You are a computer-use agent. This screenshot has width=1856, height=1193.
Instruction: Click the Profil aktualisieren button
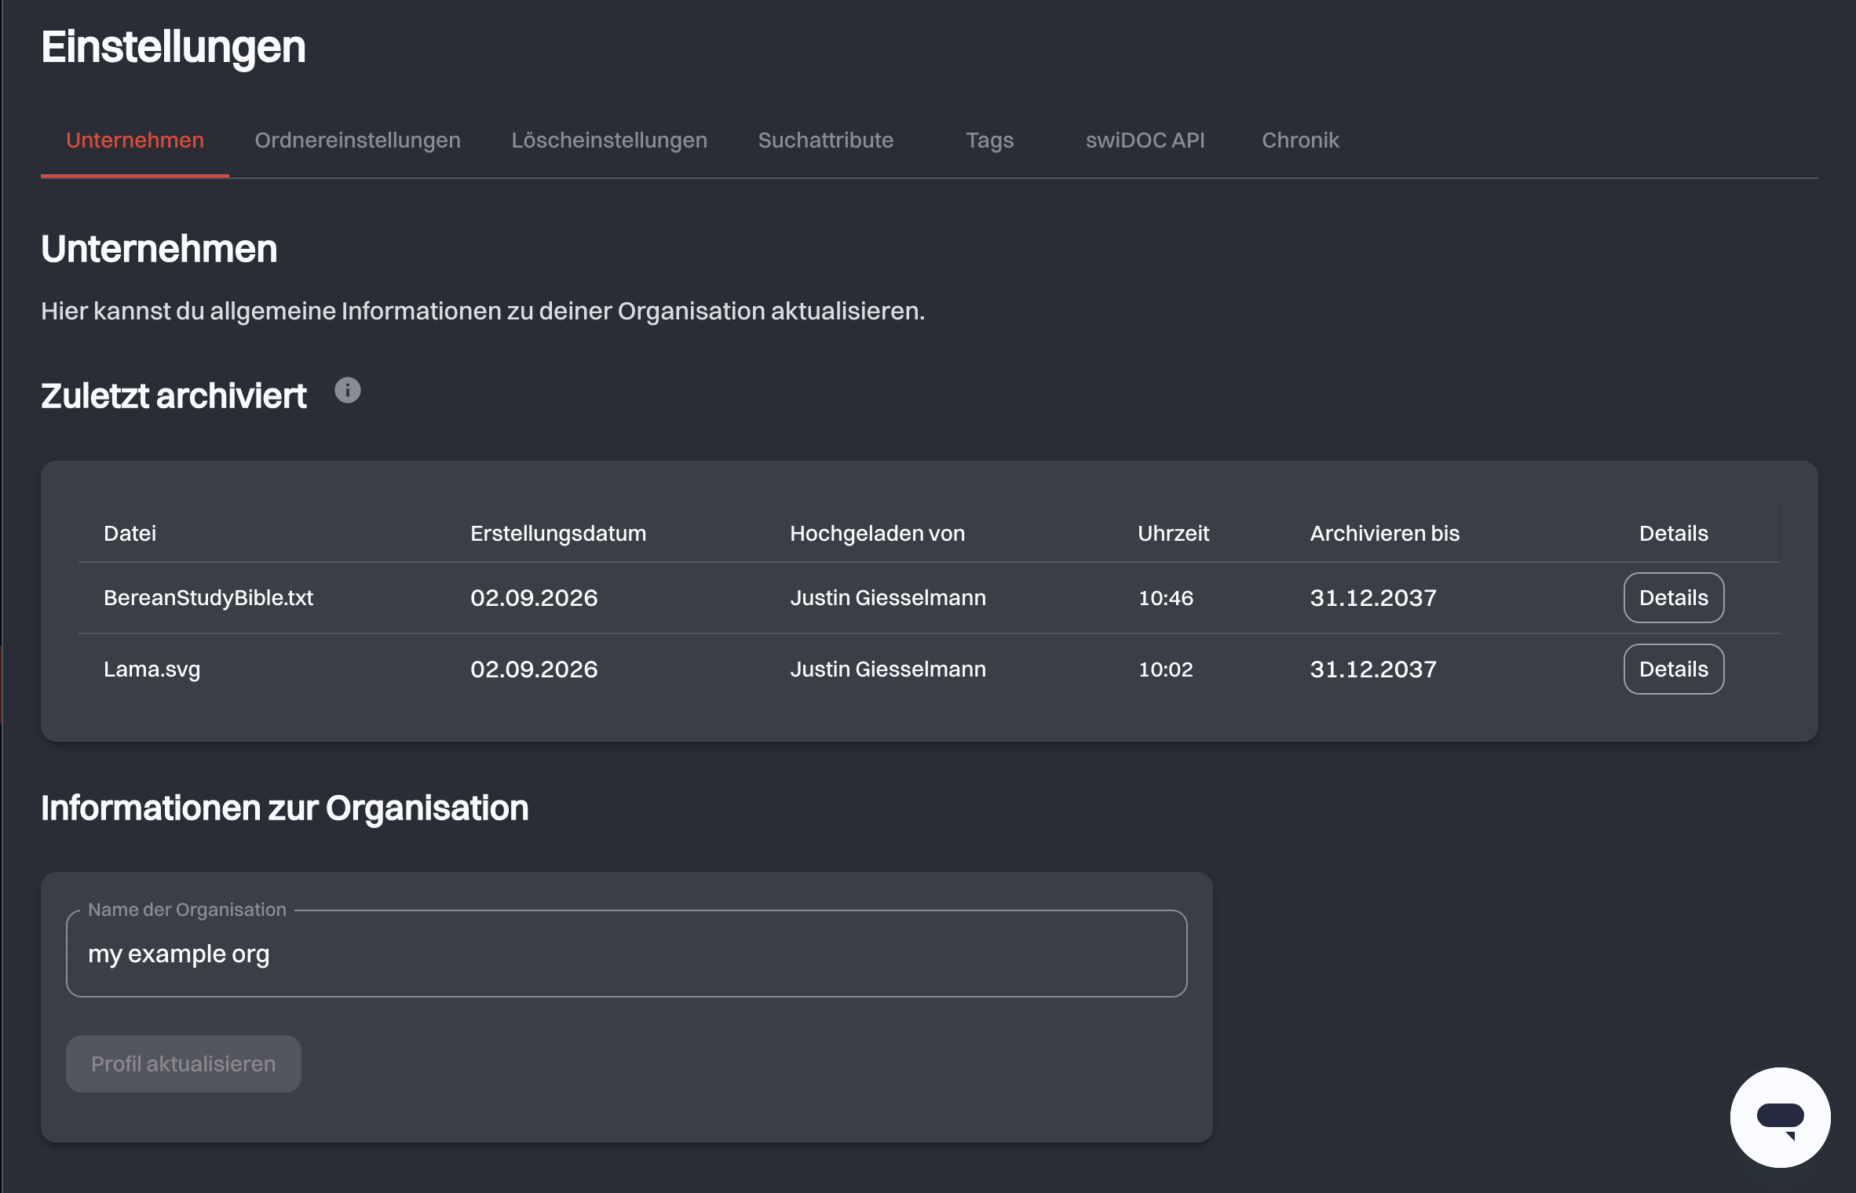pyautogui.click(x=184, y=1063)
